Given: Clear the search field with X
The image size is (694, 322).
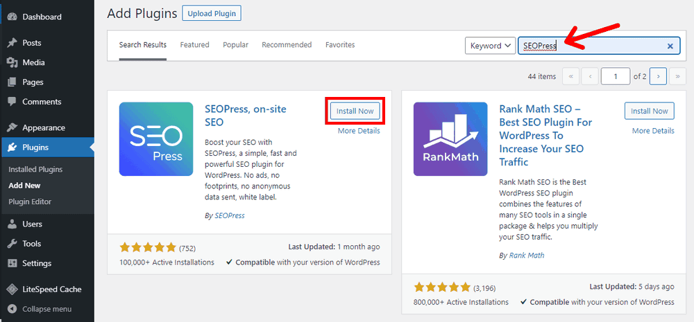Looking at the screenshot, I should point(670,46).
